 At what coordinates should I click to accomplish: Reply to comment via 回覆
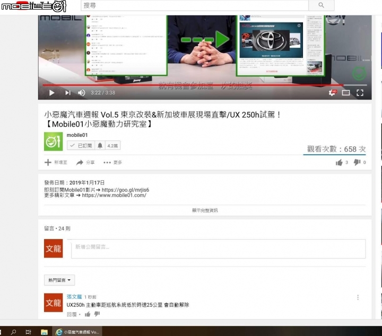coord(72,314)
